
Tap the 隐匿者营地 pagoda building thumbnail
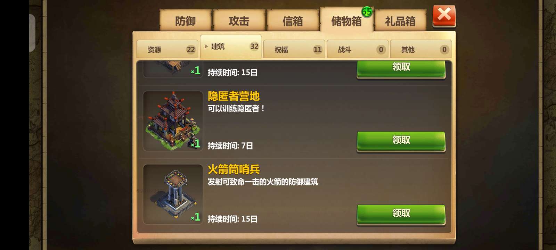click(x=173, y=121)
